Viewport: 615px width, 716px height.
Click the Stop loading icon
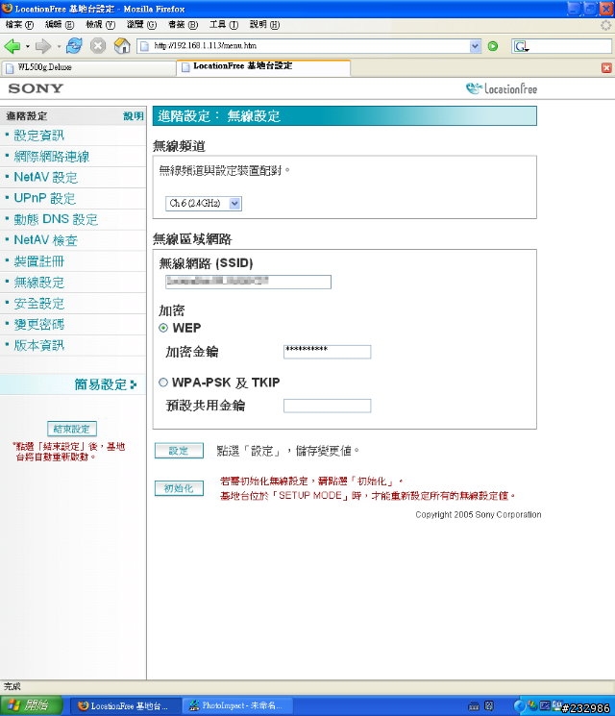98,46
